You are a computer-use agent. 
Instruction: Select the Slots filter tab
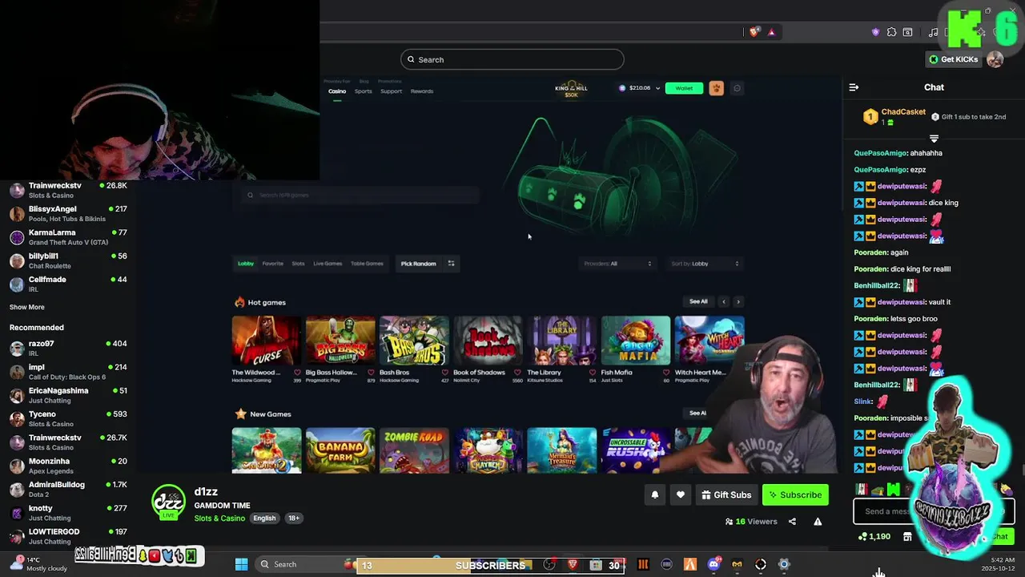pyautogui.click(x=298, y=264)
